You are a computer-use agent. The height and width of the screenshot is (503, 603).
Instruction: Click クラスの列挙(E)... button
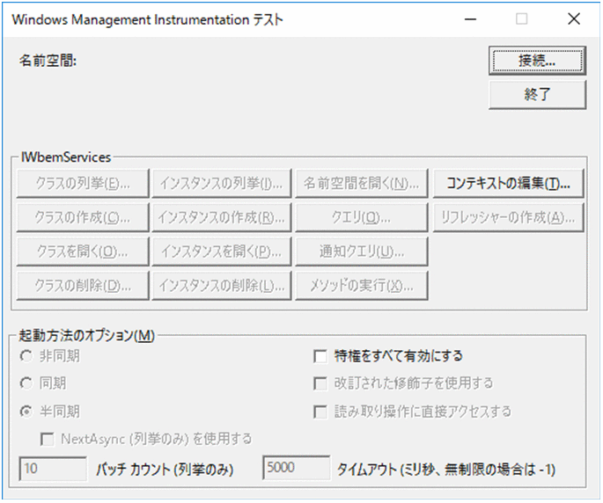tap(83, 183)
